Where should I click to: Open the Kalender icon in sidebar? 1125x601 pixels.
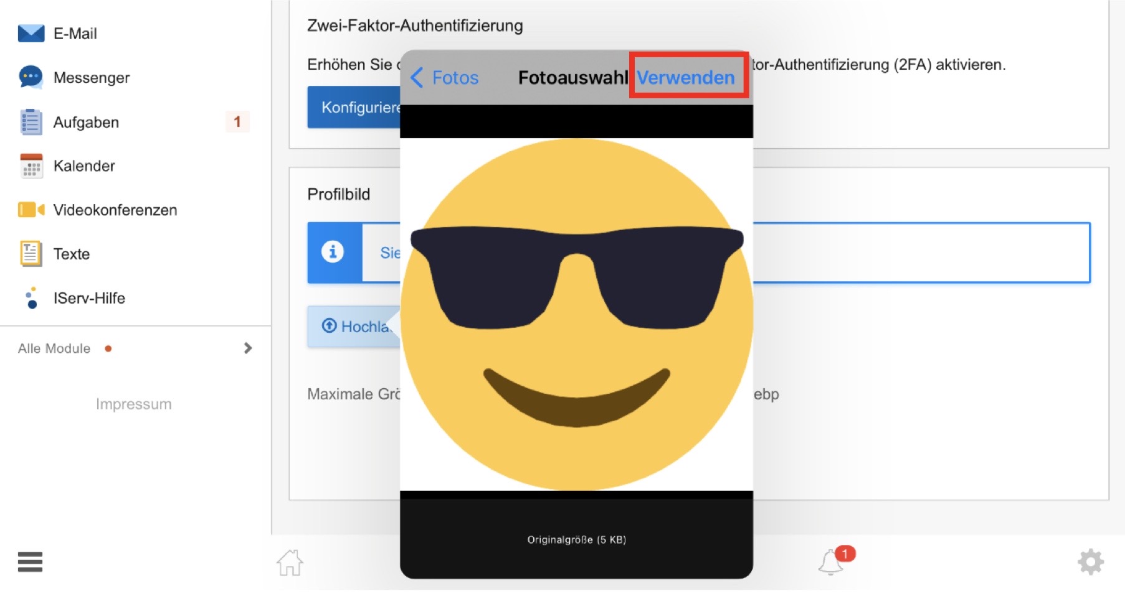31,166
